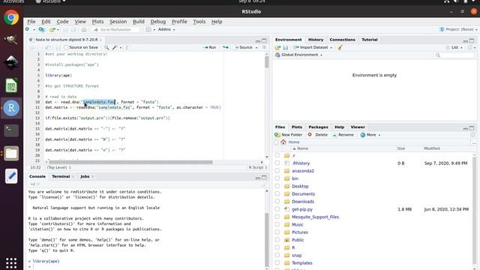The width and height of the screenshot is (480, 270).
Task: Click the Open file toolbar icon
Action: tap(52, 29)
